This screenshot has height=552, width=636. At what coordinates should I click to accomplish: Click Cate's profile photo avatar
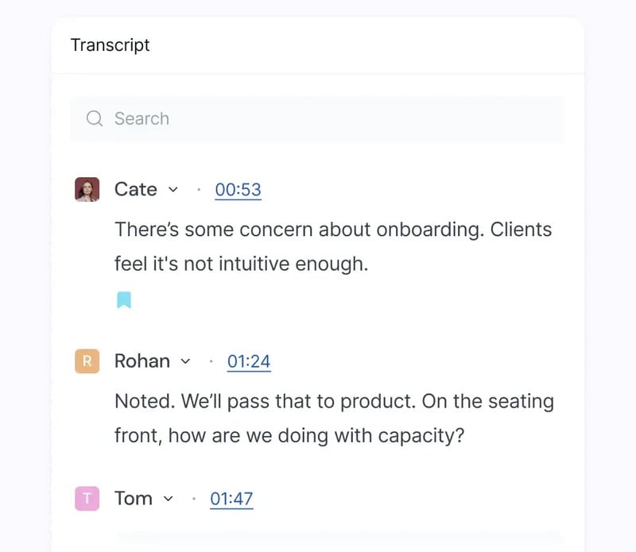87,190
